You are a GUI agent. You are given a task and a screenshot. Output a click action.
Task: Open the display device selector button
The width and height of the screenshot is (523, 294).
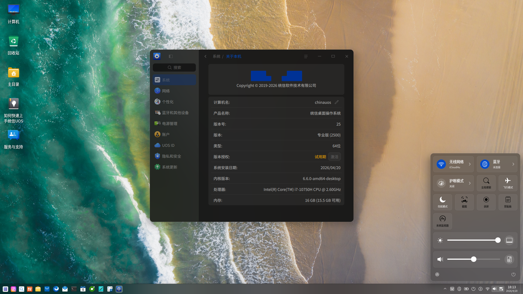click(509, 240)
